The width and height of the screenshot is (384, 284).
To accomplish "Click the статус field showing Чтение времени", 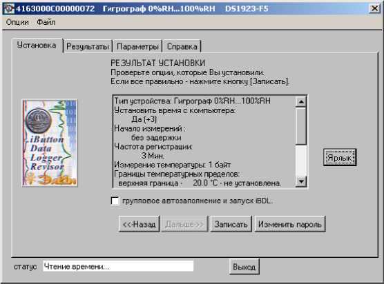I will [118, 266].
